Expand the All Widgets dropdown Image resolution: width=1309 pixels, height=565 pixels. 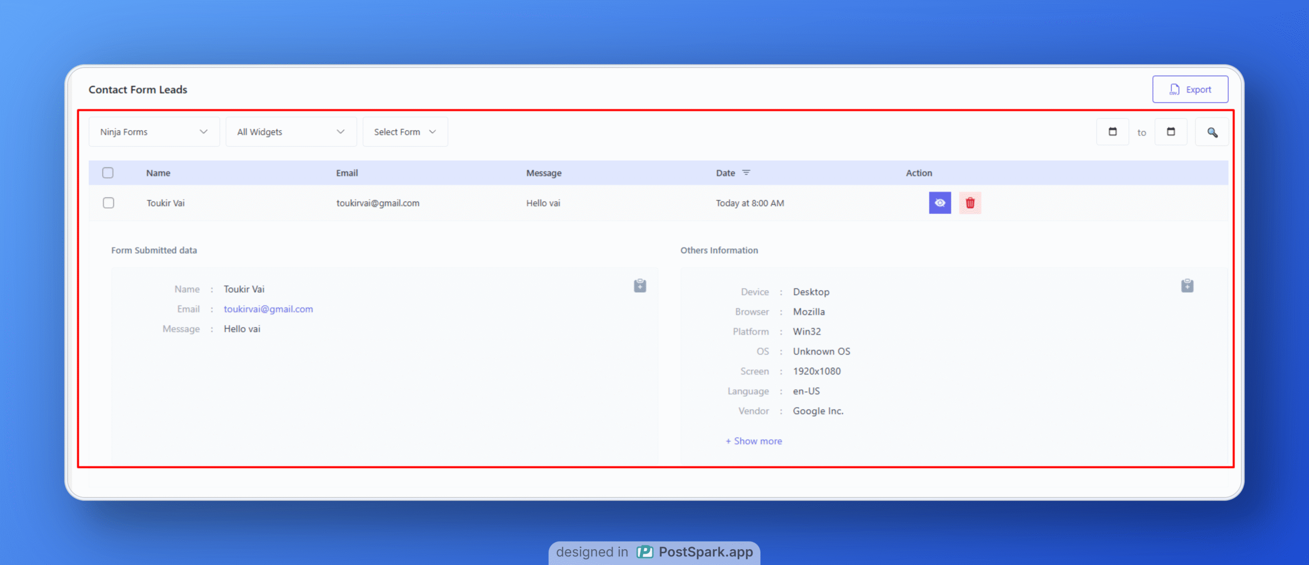[291, 132]
